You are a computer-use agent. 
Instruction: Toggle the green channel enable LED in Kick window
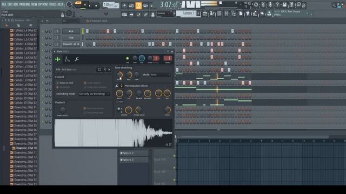(128, 58)
